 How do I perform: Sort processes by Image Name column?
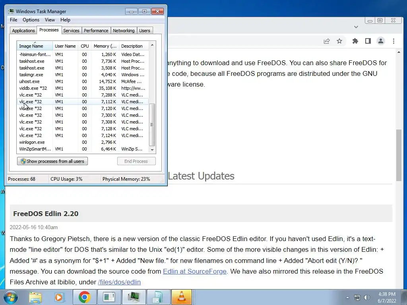35,46
